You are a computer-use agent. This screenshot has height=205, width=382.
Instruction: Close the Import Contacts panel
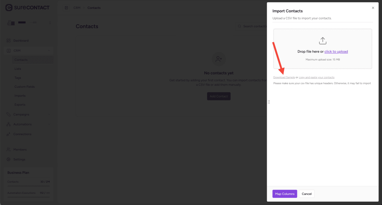pos(373,8)
